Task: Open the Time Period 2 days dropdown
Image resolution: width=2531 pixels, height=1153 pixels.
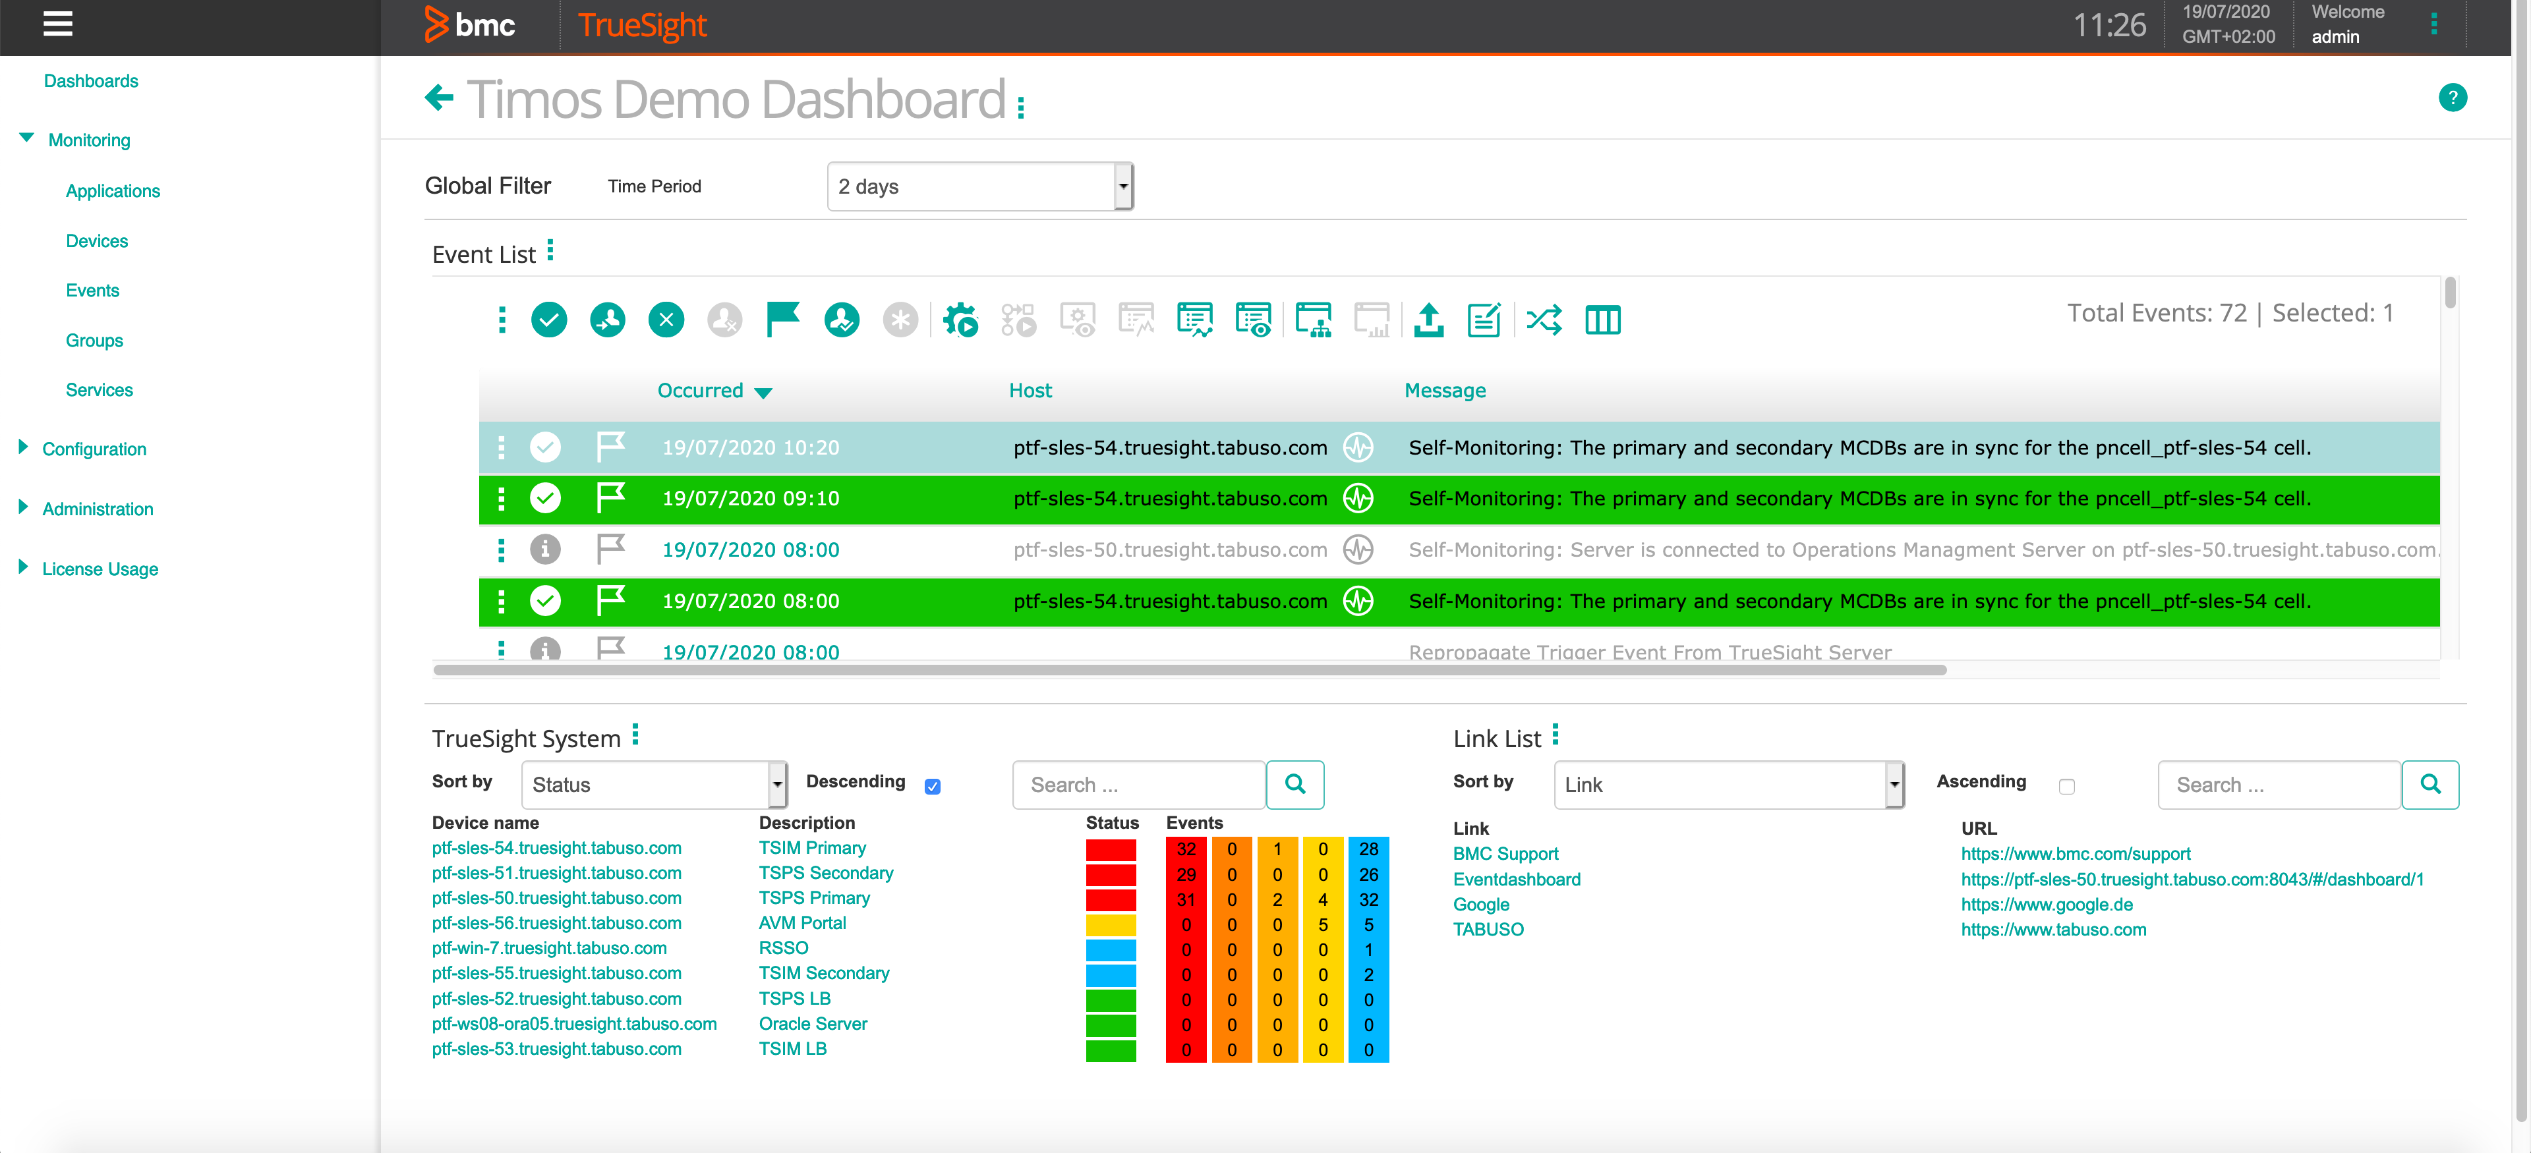Action: 981,186
